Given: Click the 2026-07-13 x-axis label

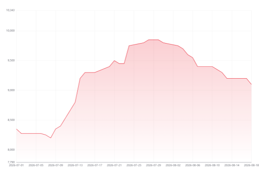Looking at the screenshot, I should [x=75, y=165].
